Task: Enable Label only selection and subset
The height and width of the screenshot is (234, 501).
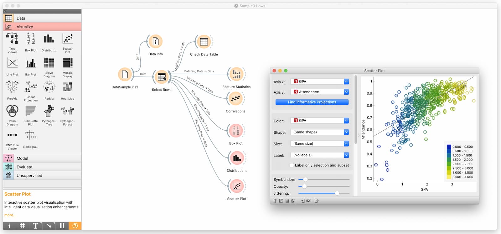Action: [x=292, y=165]
